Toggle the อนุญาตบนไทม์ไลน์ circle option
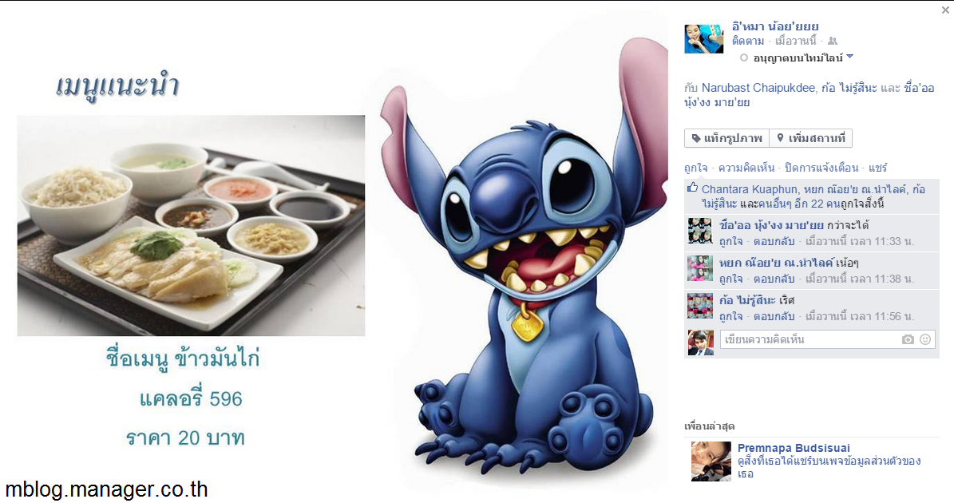 click(x=743, y=57)
